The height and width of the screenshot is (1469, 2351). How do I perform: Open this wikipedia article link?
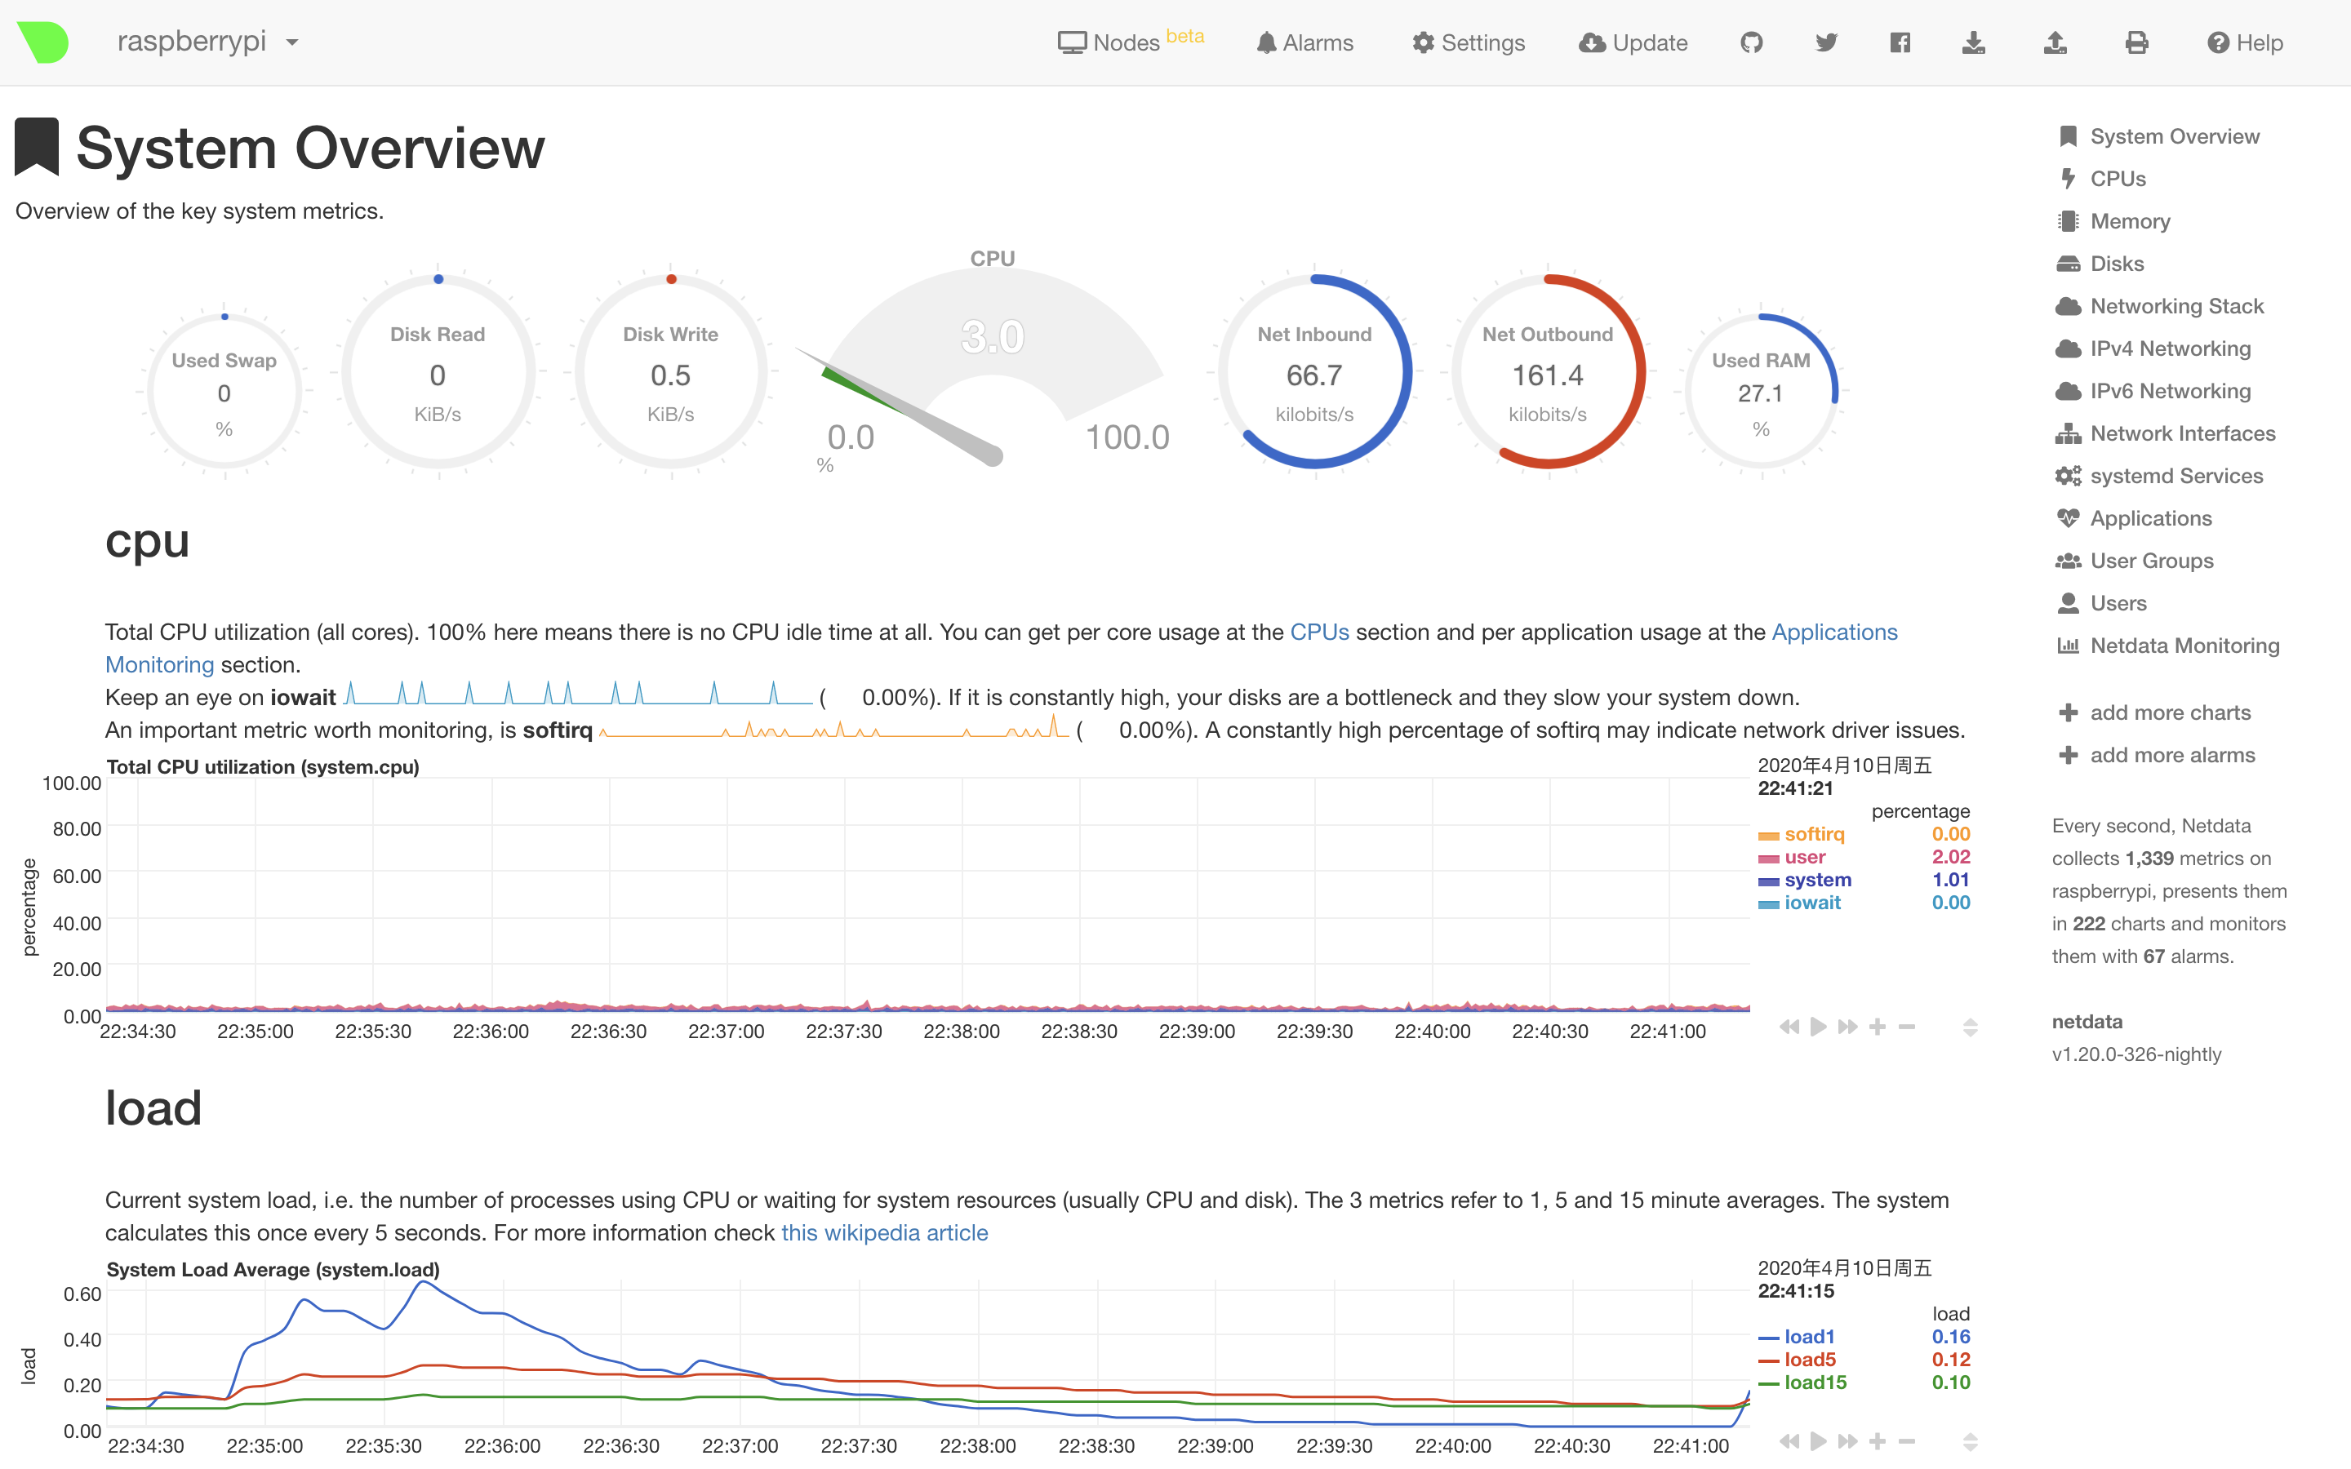(x=884, y=1233)
